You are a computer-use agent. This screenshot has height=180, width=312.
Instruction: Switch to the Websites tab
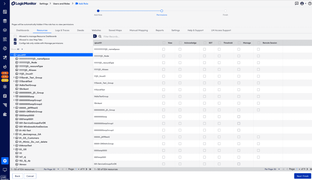(96, 30)
